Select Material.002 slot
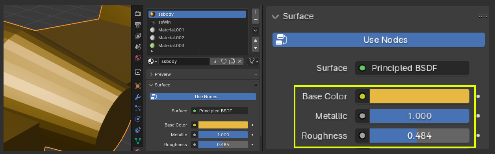The width and height of the screenshot is (495, 154). (x=197, y=38)
